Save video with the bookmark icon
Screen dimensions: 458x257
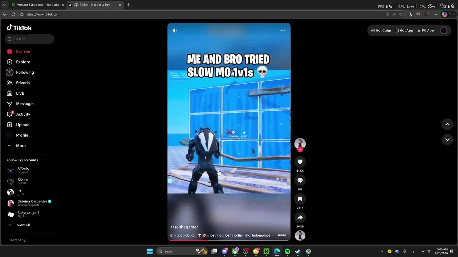[x=300, y=199]
